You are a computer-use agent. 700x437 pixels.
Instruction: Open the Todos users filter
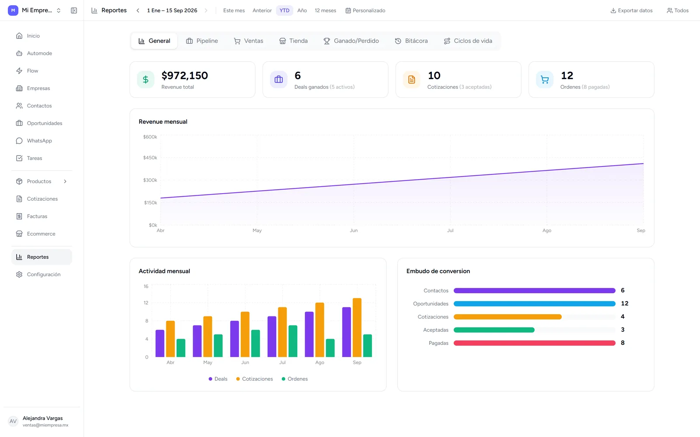678,10
